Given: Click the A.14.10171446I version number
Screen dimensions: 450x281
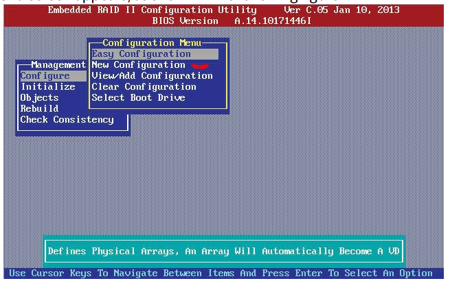Looking at the screenshot, I should pyautogui.click(x=273, y=21).
